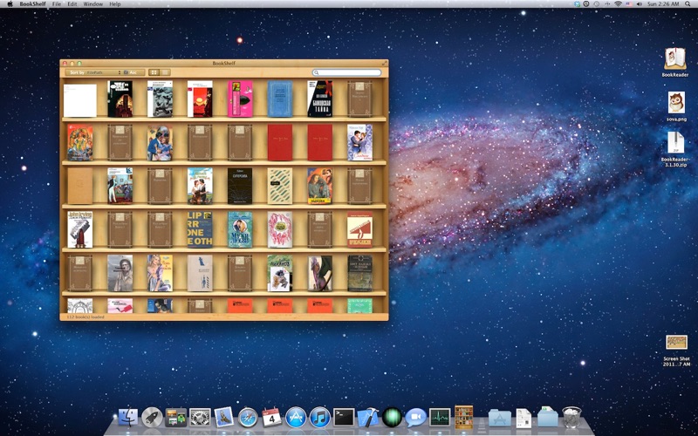Switch to grid view in BookShelf toolbar
The width and height of the screenshot is (698, 436).
154,72
